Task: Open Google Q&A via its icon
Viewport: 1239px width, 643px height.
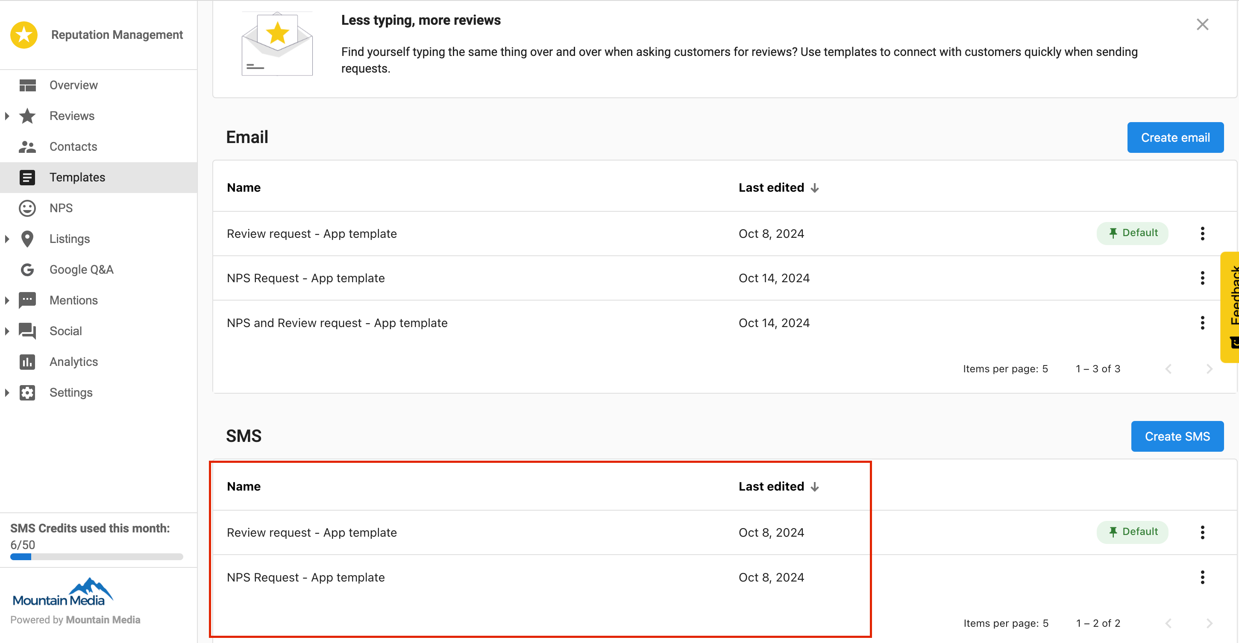Action: [27, 269]
